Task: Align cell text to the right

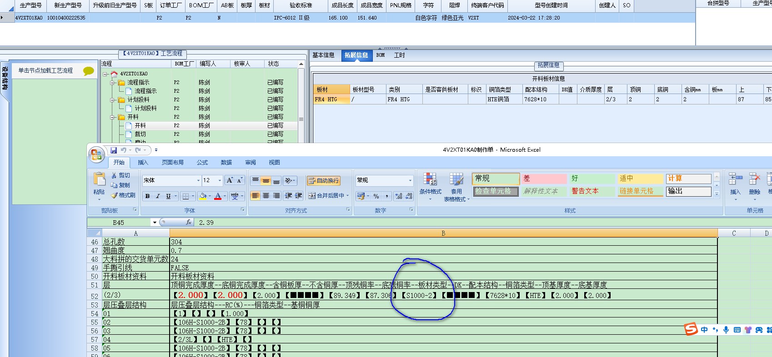Action: 276,196
